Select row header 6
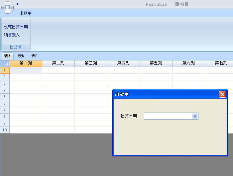The width and height of the screenshot is (233, 176). (5, 103)
